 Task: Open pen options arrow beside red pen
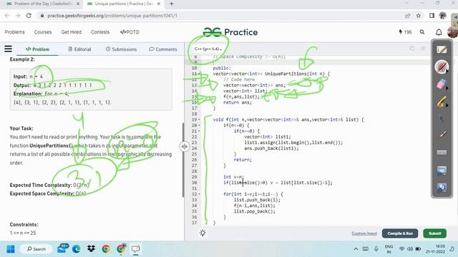tap(447, 71)
